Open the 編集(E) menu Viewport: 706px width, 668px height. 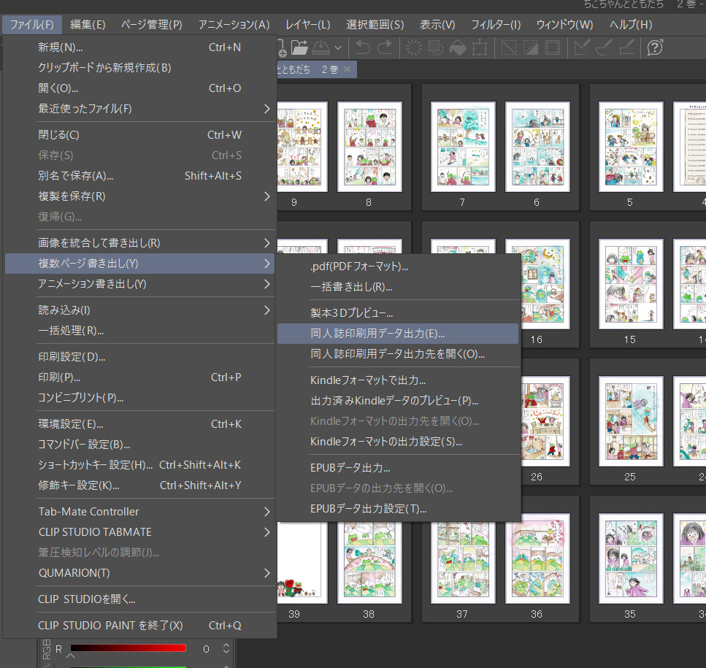click(88, 24)
